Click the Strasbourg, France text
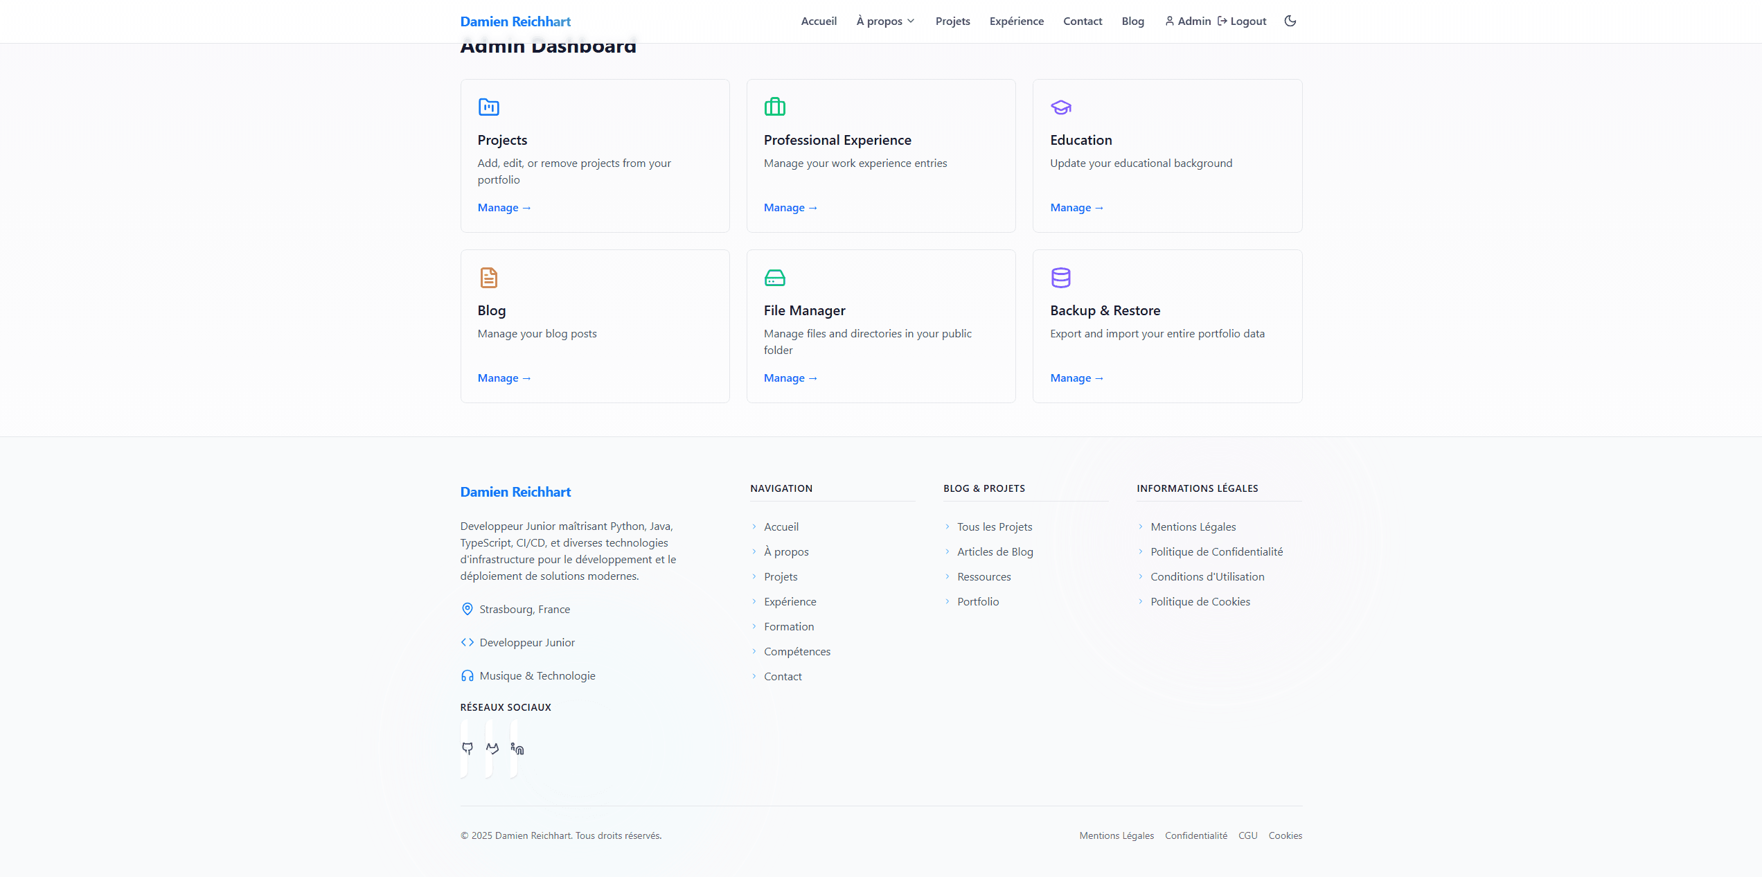 (x=525, y=609)
